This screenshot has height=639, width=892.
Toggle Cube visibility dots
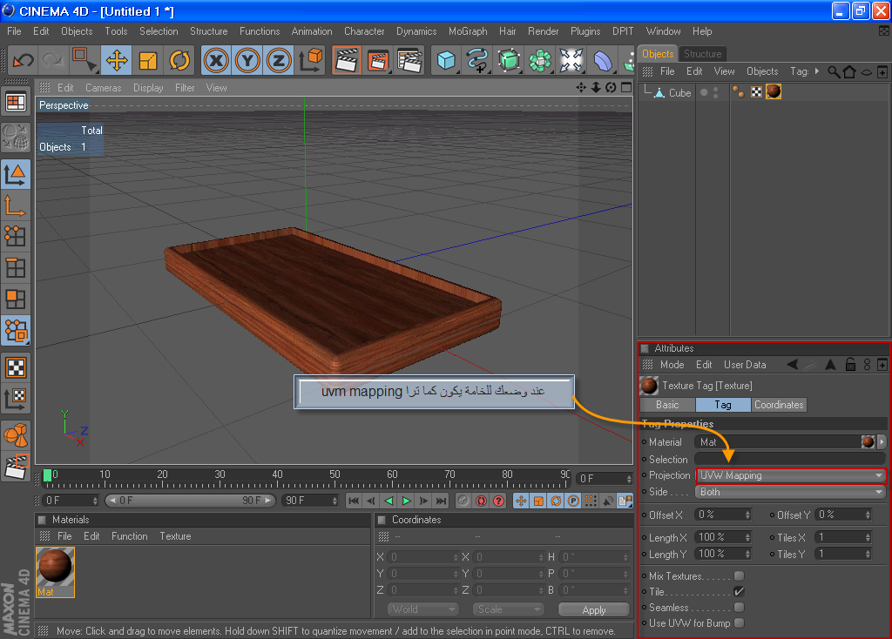716,92
